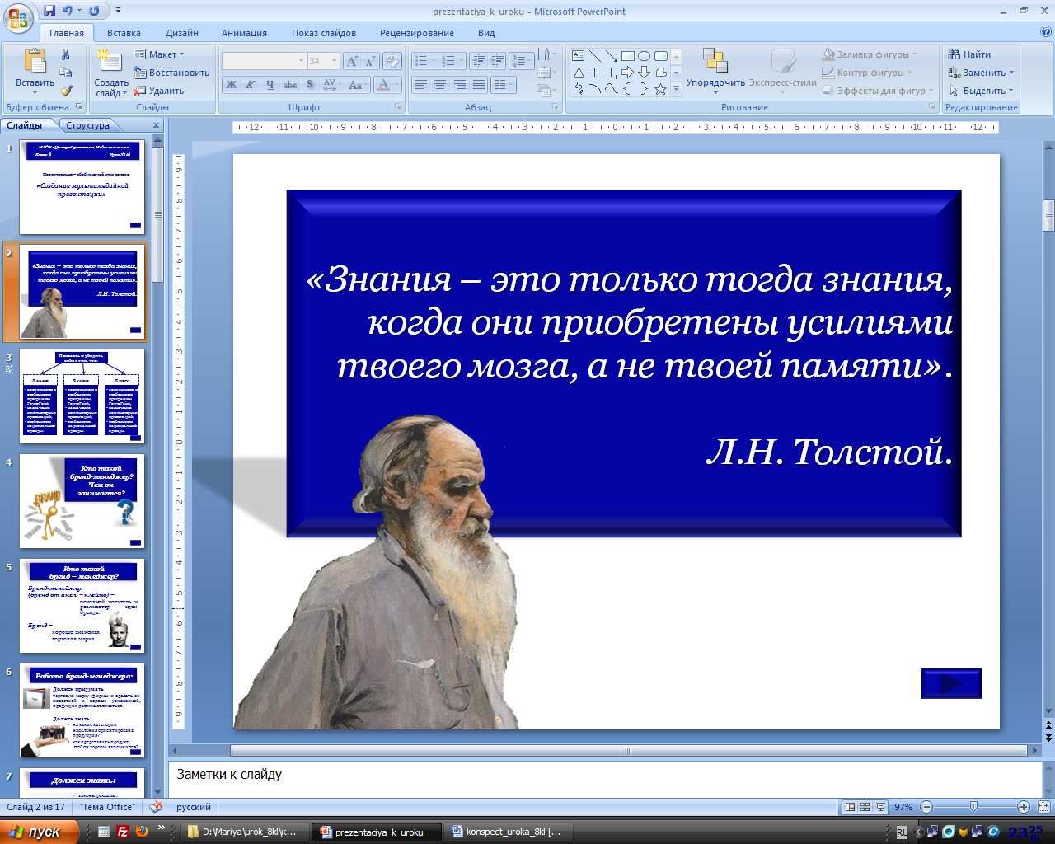Open the Вставка ribbon tab
Screen dimensions: 1055x844
click(124, 33)
